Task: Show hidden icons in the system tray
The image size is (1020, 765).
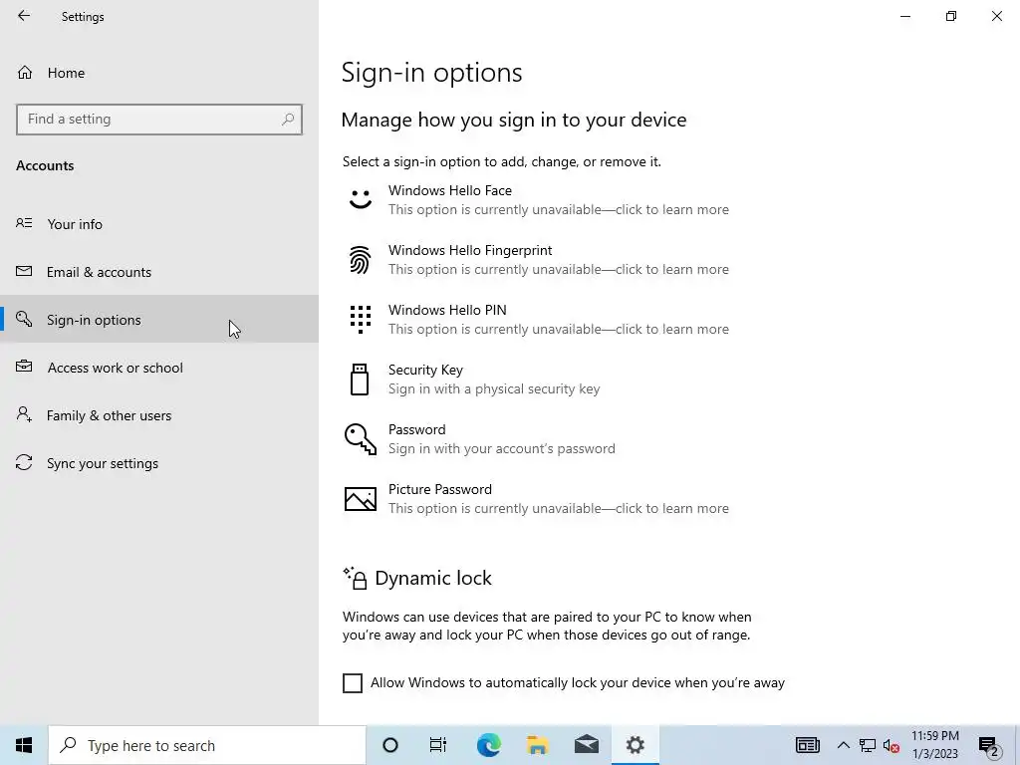Action: coord(843,745)
